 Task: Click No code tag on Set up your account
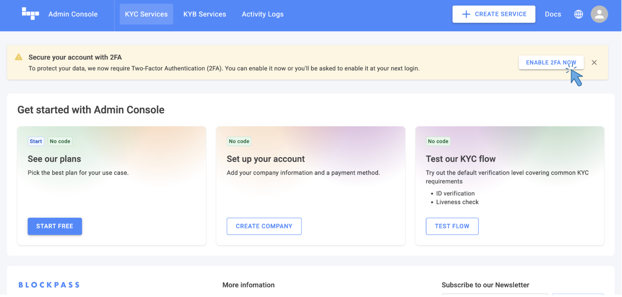tap(239, 141)
